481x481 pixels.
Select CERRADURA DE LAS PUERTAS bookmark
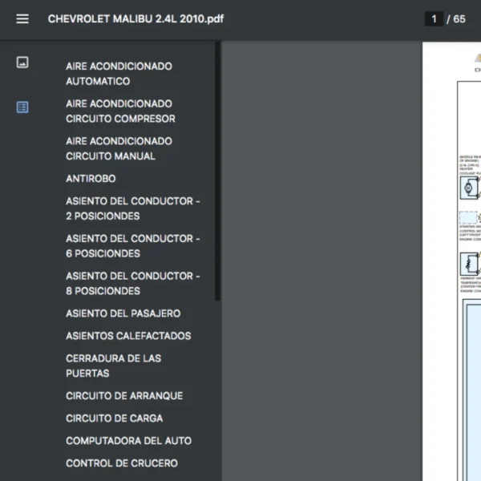coord(113,366)
